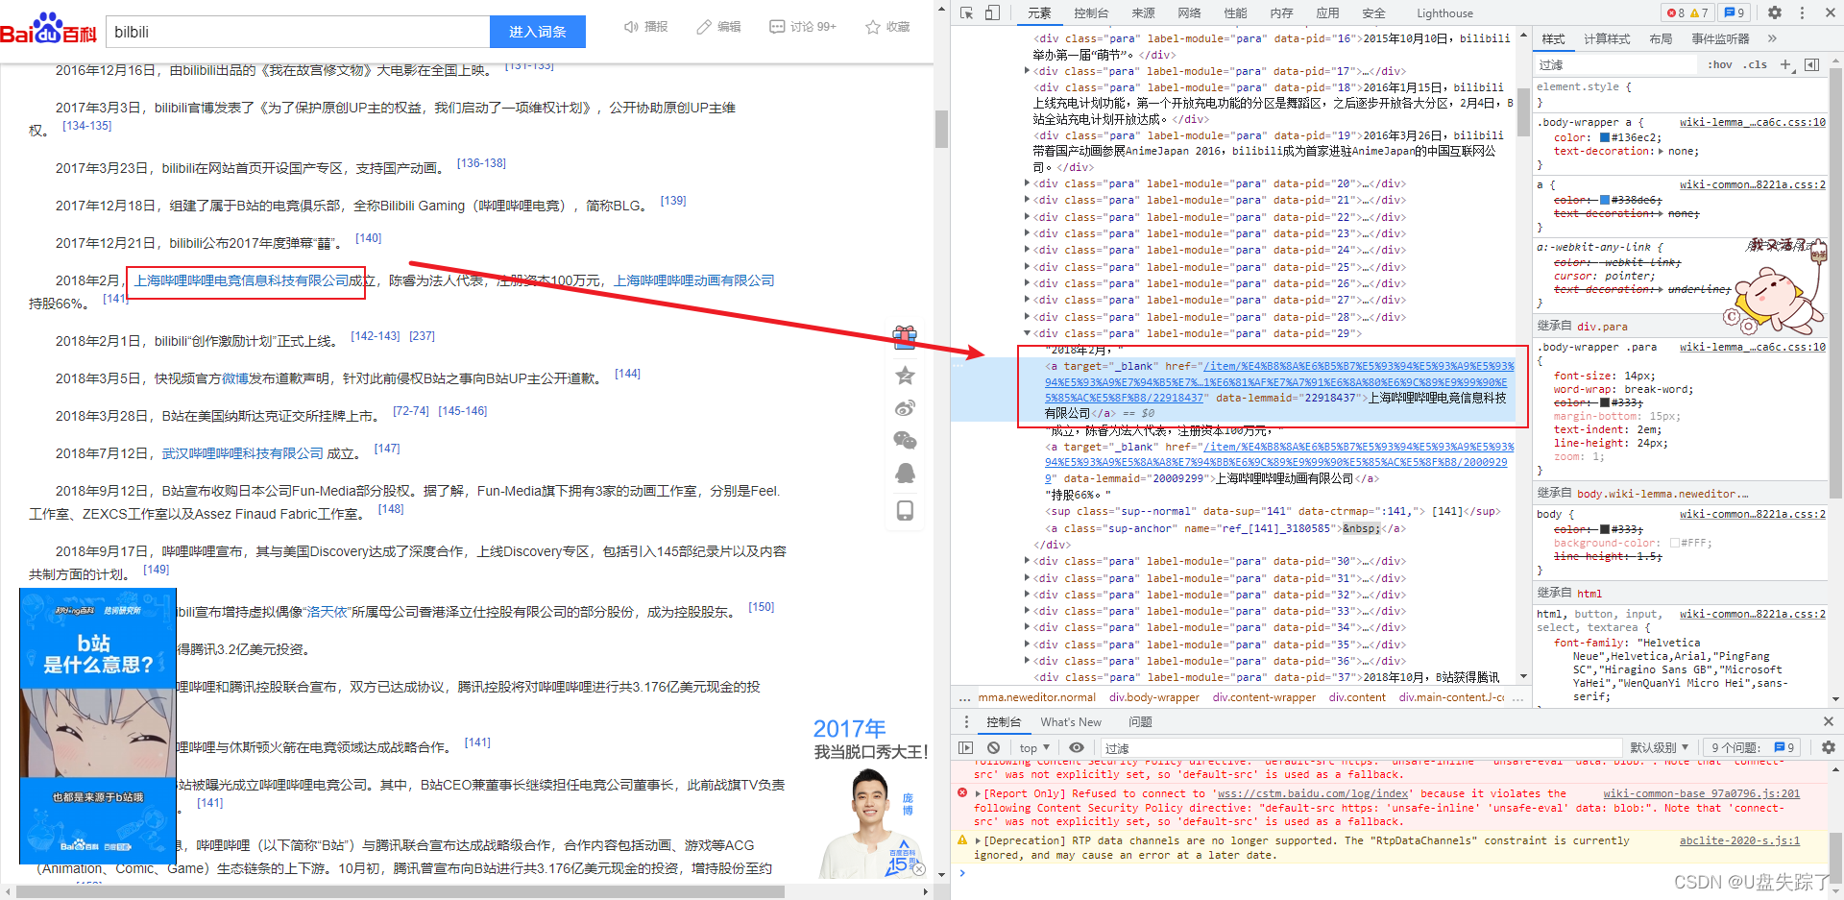
Task: Switch to the 网络 tab
Action: coord(1189,13)
